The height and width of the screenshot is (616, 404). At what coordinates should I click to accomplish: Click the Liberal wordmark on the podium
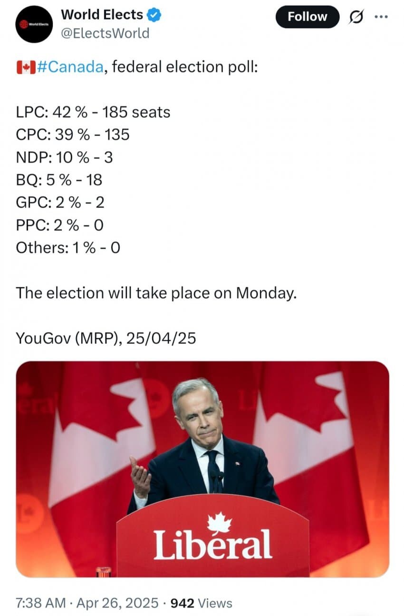(x=212, y=545)
